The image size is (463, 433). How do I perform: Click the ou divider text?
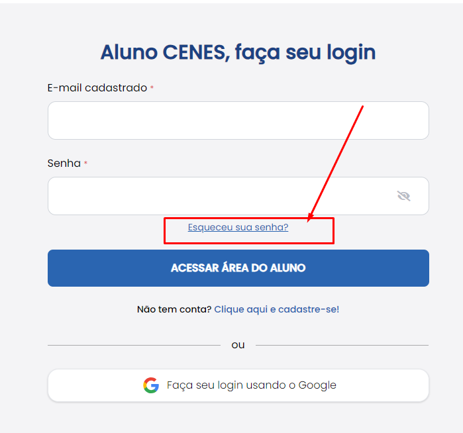click(x=238, y=345)
